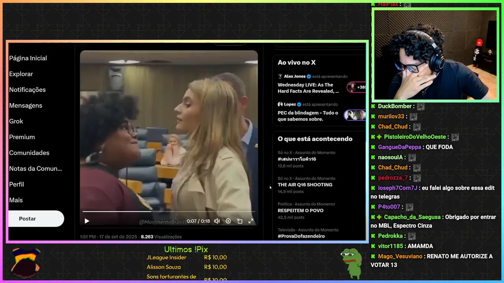Screen dimensions: 504x283
Task: Click emote in murilov33's message
Action: 413,116
